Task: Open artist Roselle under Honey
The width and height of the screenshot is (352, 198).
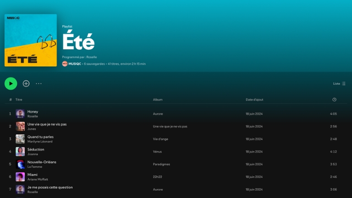Action: click(33, 116)
